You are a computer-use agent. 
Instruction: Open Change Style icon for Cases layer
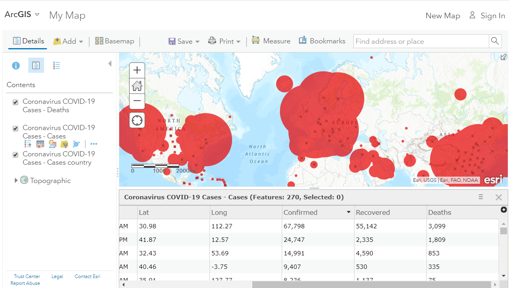(52, 144)
